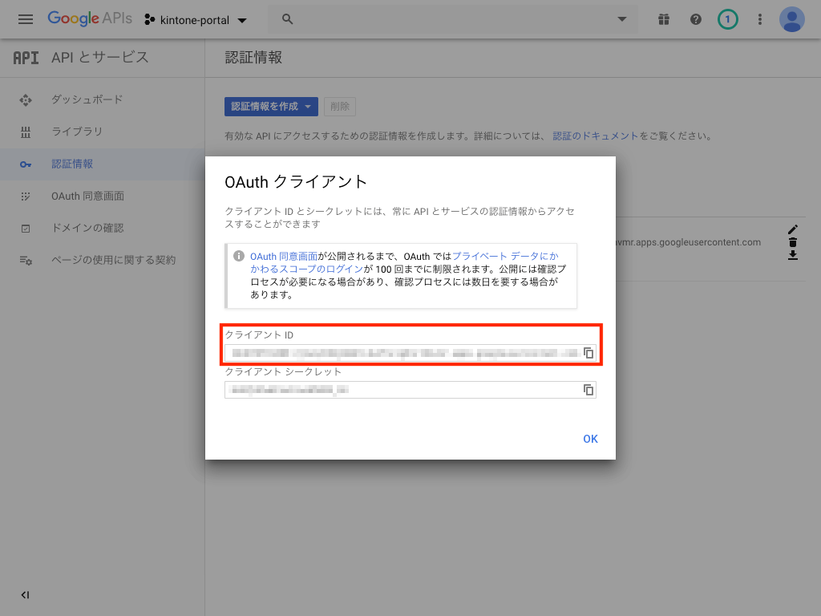Viewport: 821px width, 616px height.
Task: Click the trash delete icon
Action: click(793, 242)
